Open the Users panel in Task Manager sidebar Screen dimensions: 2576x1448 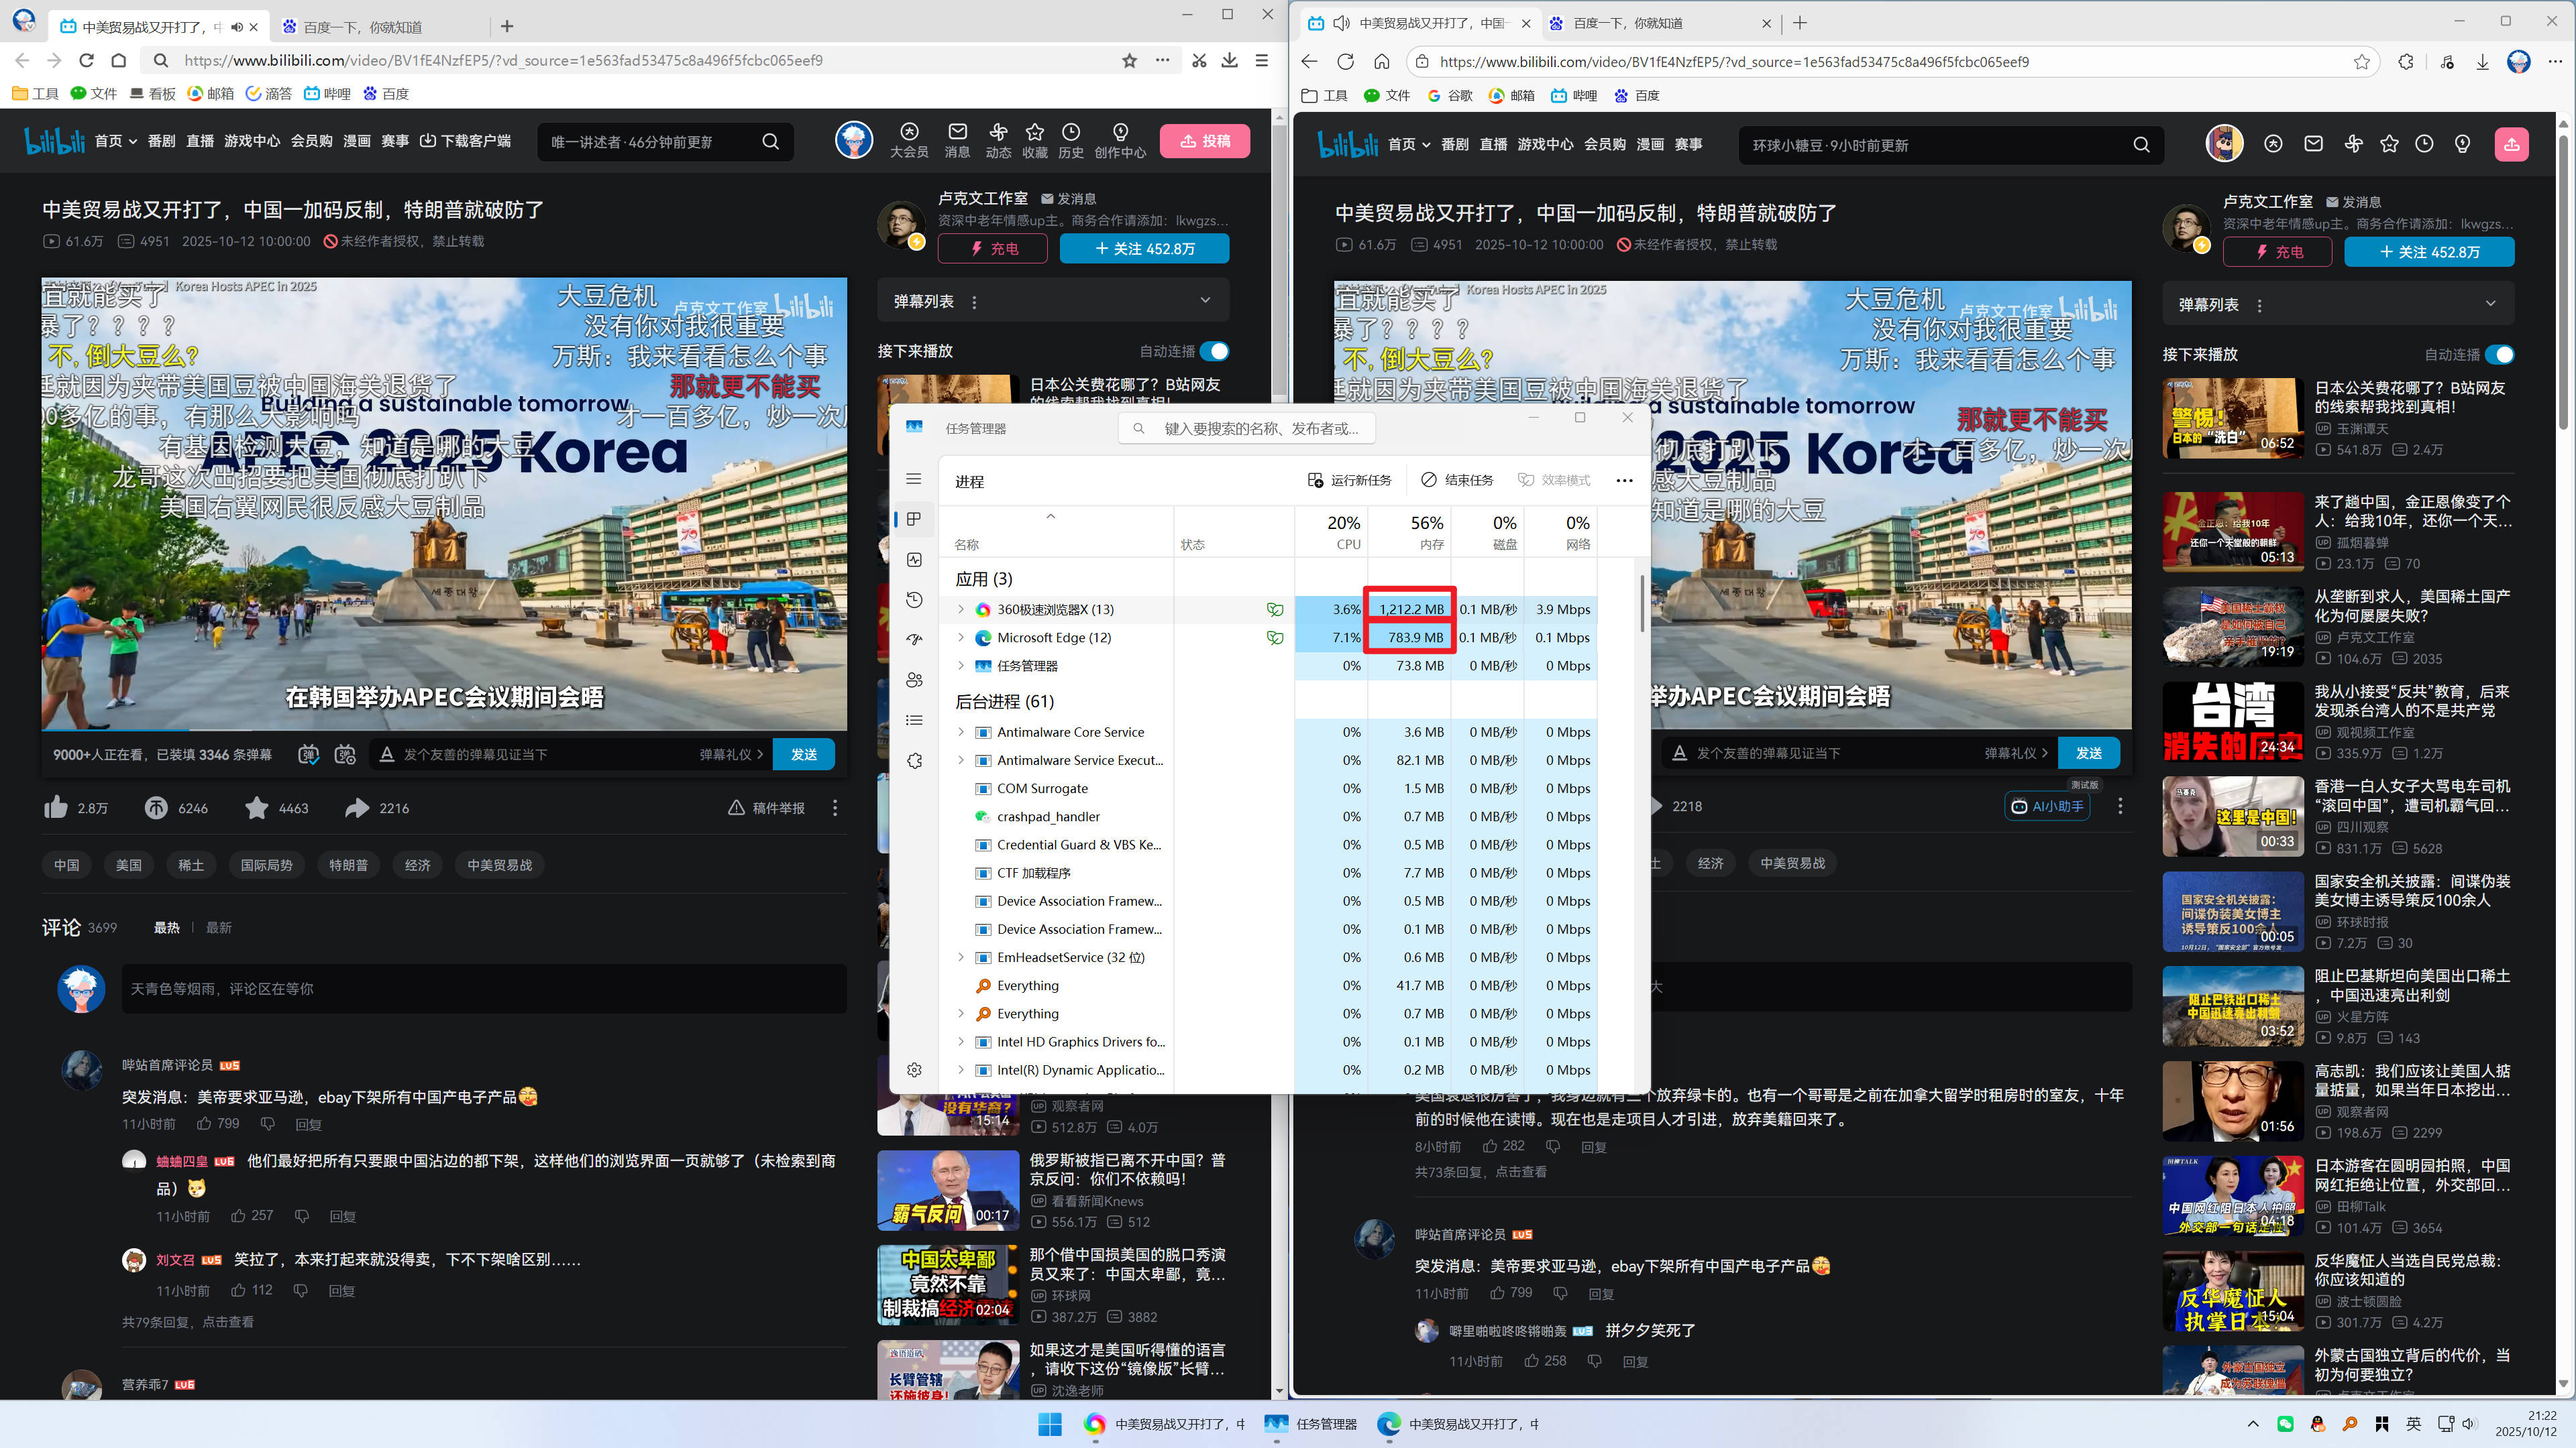point(913,680)
